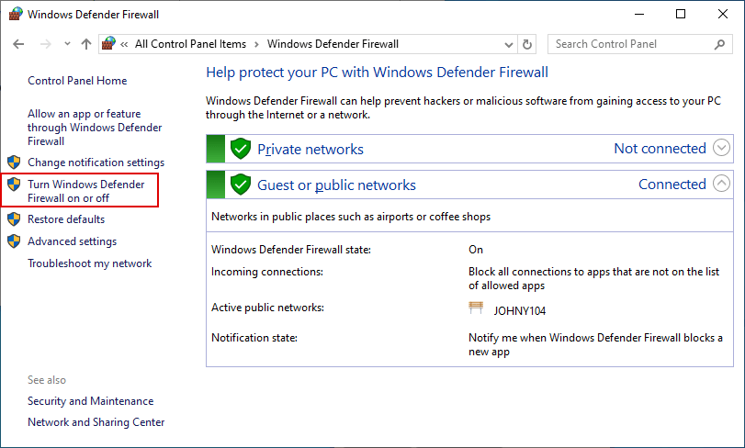745x448 pixels.
Task: Click the Guest or public networks heading
Action: pos(336,185)
